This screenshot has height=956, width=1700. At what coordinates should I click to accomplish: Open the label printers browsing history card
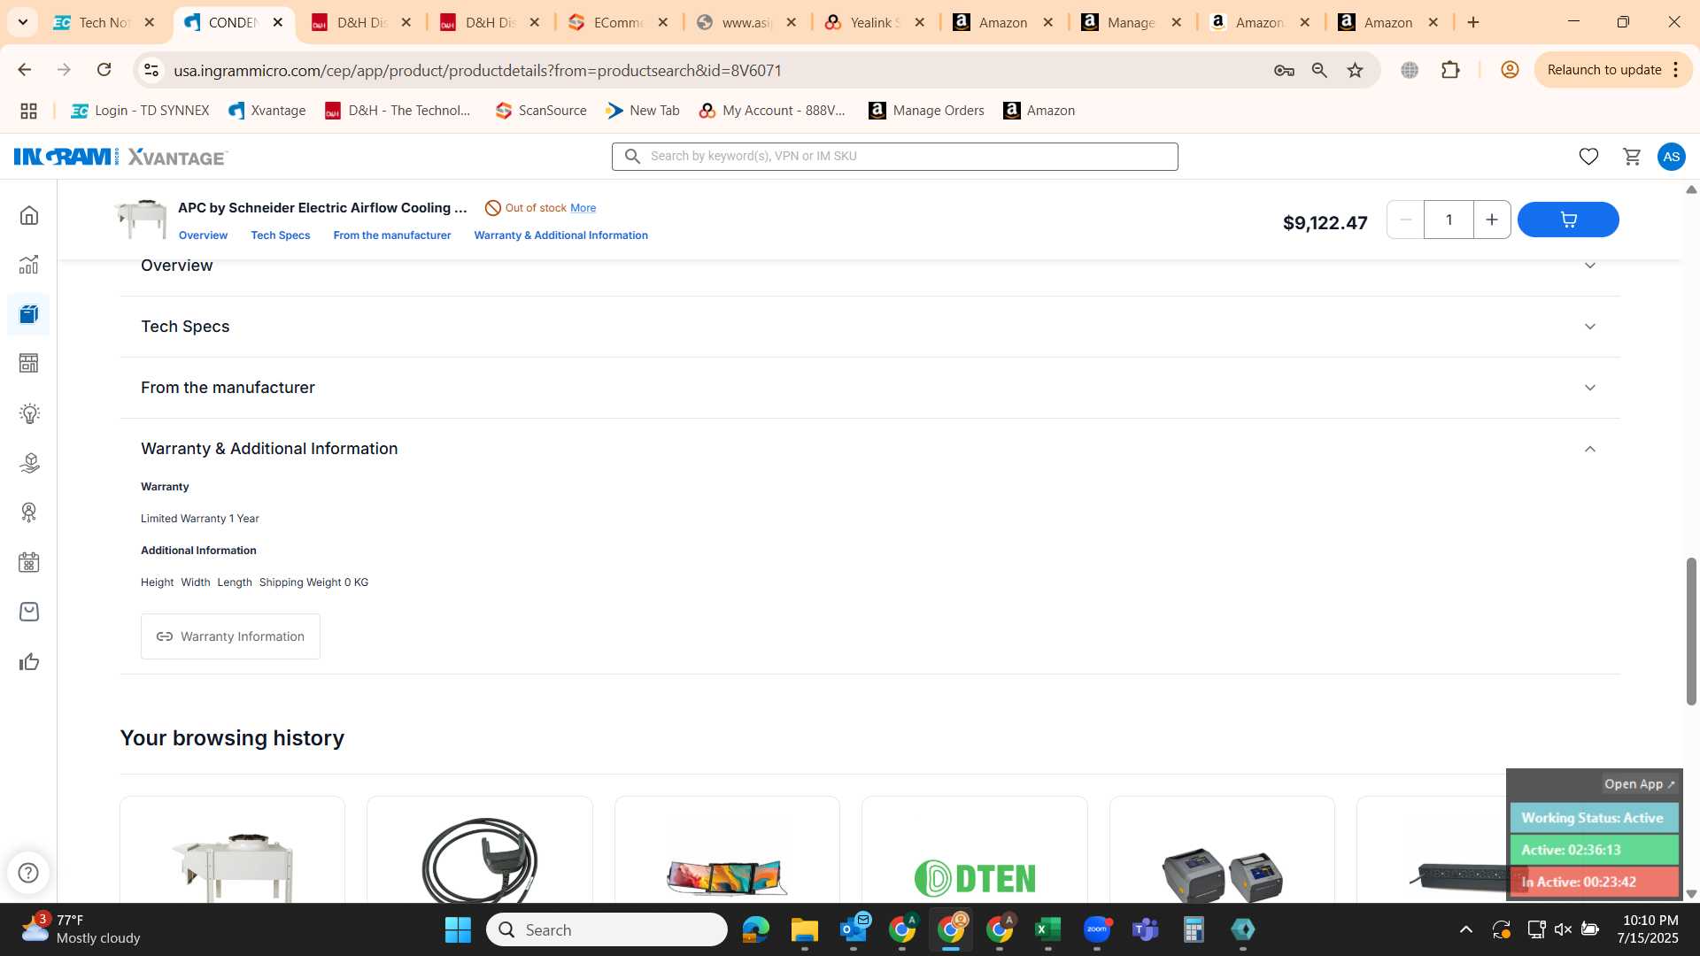(x=1222, y=850)
